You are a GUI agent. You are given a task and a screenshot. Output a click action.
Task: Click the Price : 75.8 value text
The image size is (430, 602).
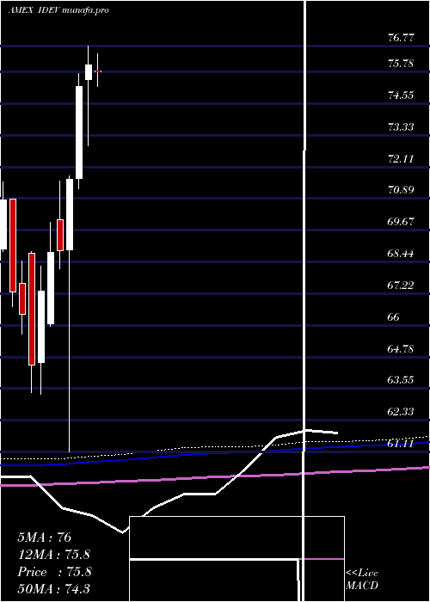[x=54, y=572]
